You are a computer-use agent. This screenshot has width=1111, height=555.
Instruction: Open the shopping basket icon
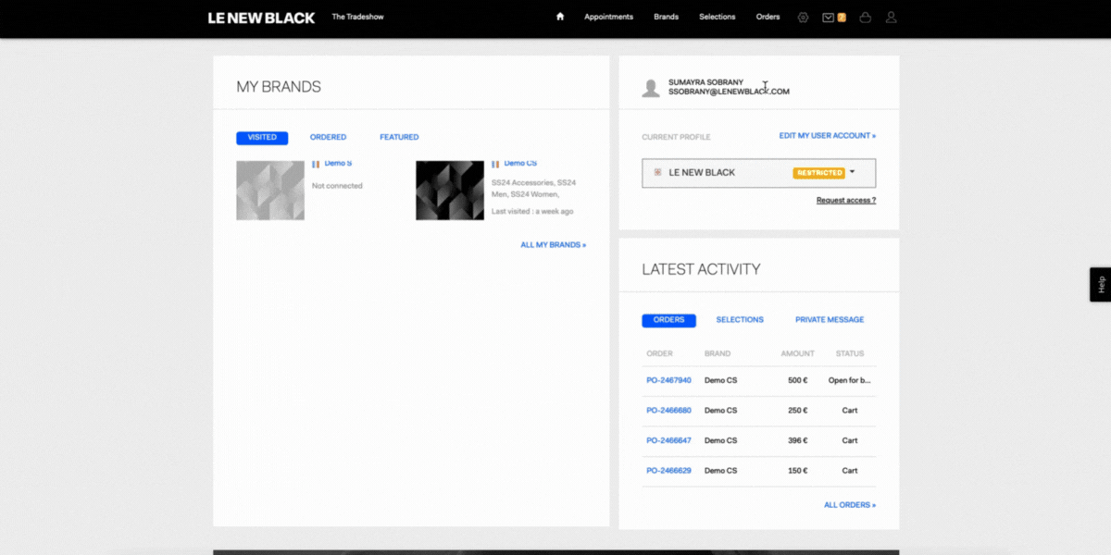866,17
